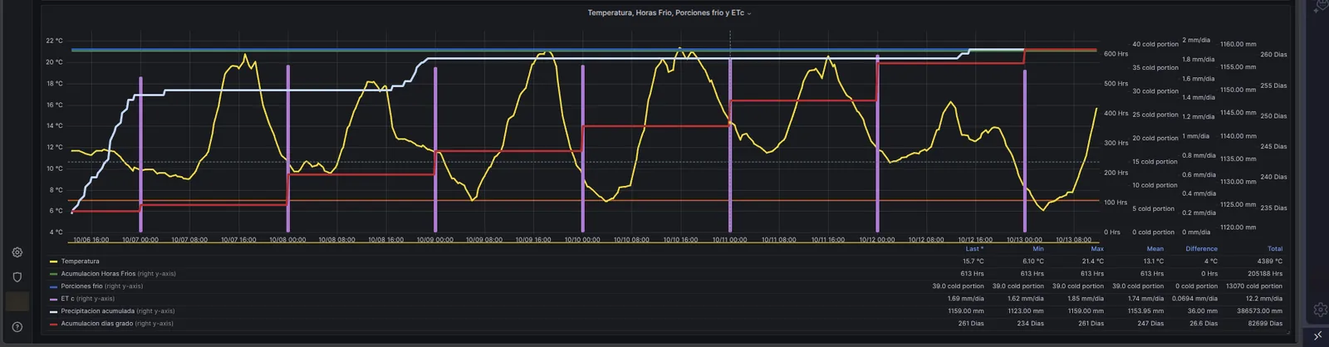Open the Help question mark icon

[x=17, y=327]
